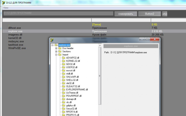186x116 pixels.
Task: Click Button2
Action: point(150,14)
